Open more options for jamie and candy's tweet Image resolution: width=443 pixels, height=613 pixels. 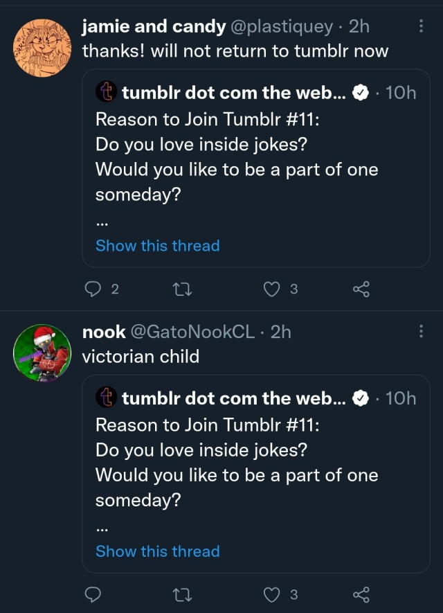click(x=422, y=26)
